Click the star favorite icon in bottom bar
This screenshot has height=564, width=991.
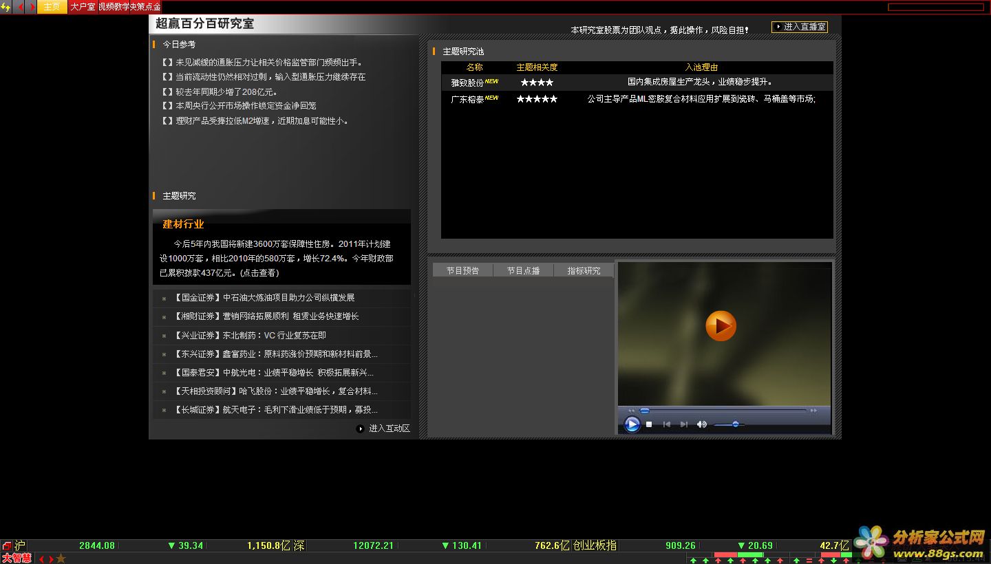pyautogui.click(x=61, y=558)
